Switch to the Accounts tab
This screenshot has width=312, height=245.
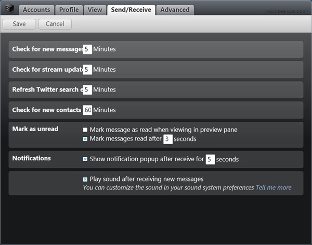[36, 9]
